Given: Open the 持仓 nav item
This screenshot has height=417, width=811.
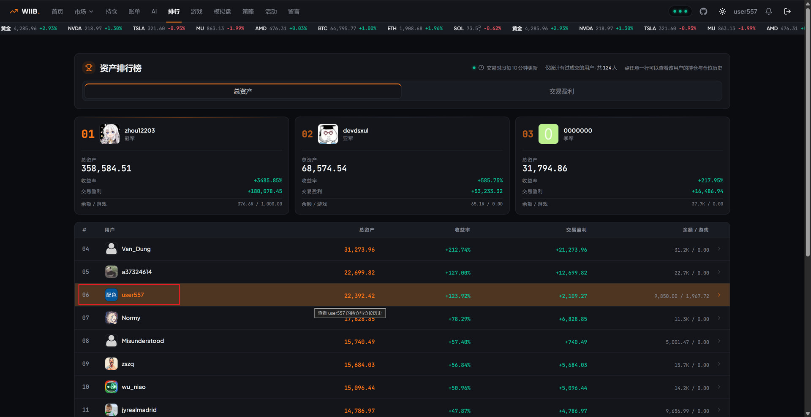Looking at the screenshot, I should 112,11.
